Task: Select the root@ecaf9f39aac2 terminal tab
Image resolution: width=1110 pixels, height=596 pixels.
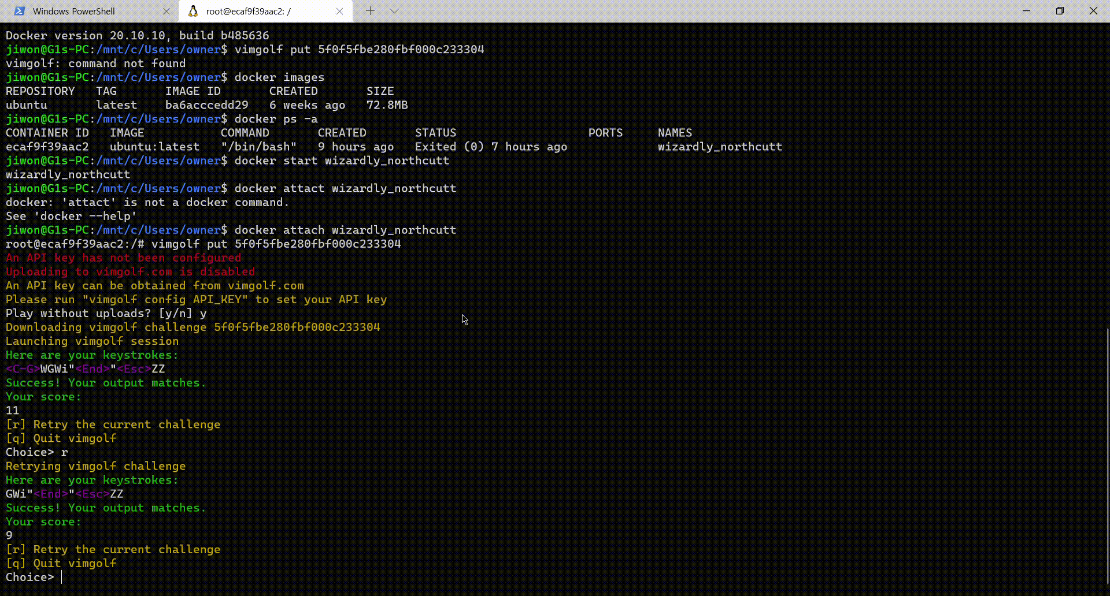Action: tap(265, 11)
